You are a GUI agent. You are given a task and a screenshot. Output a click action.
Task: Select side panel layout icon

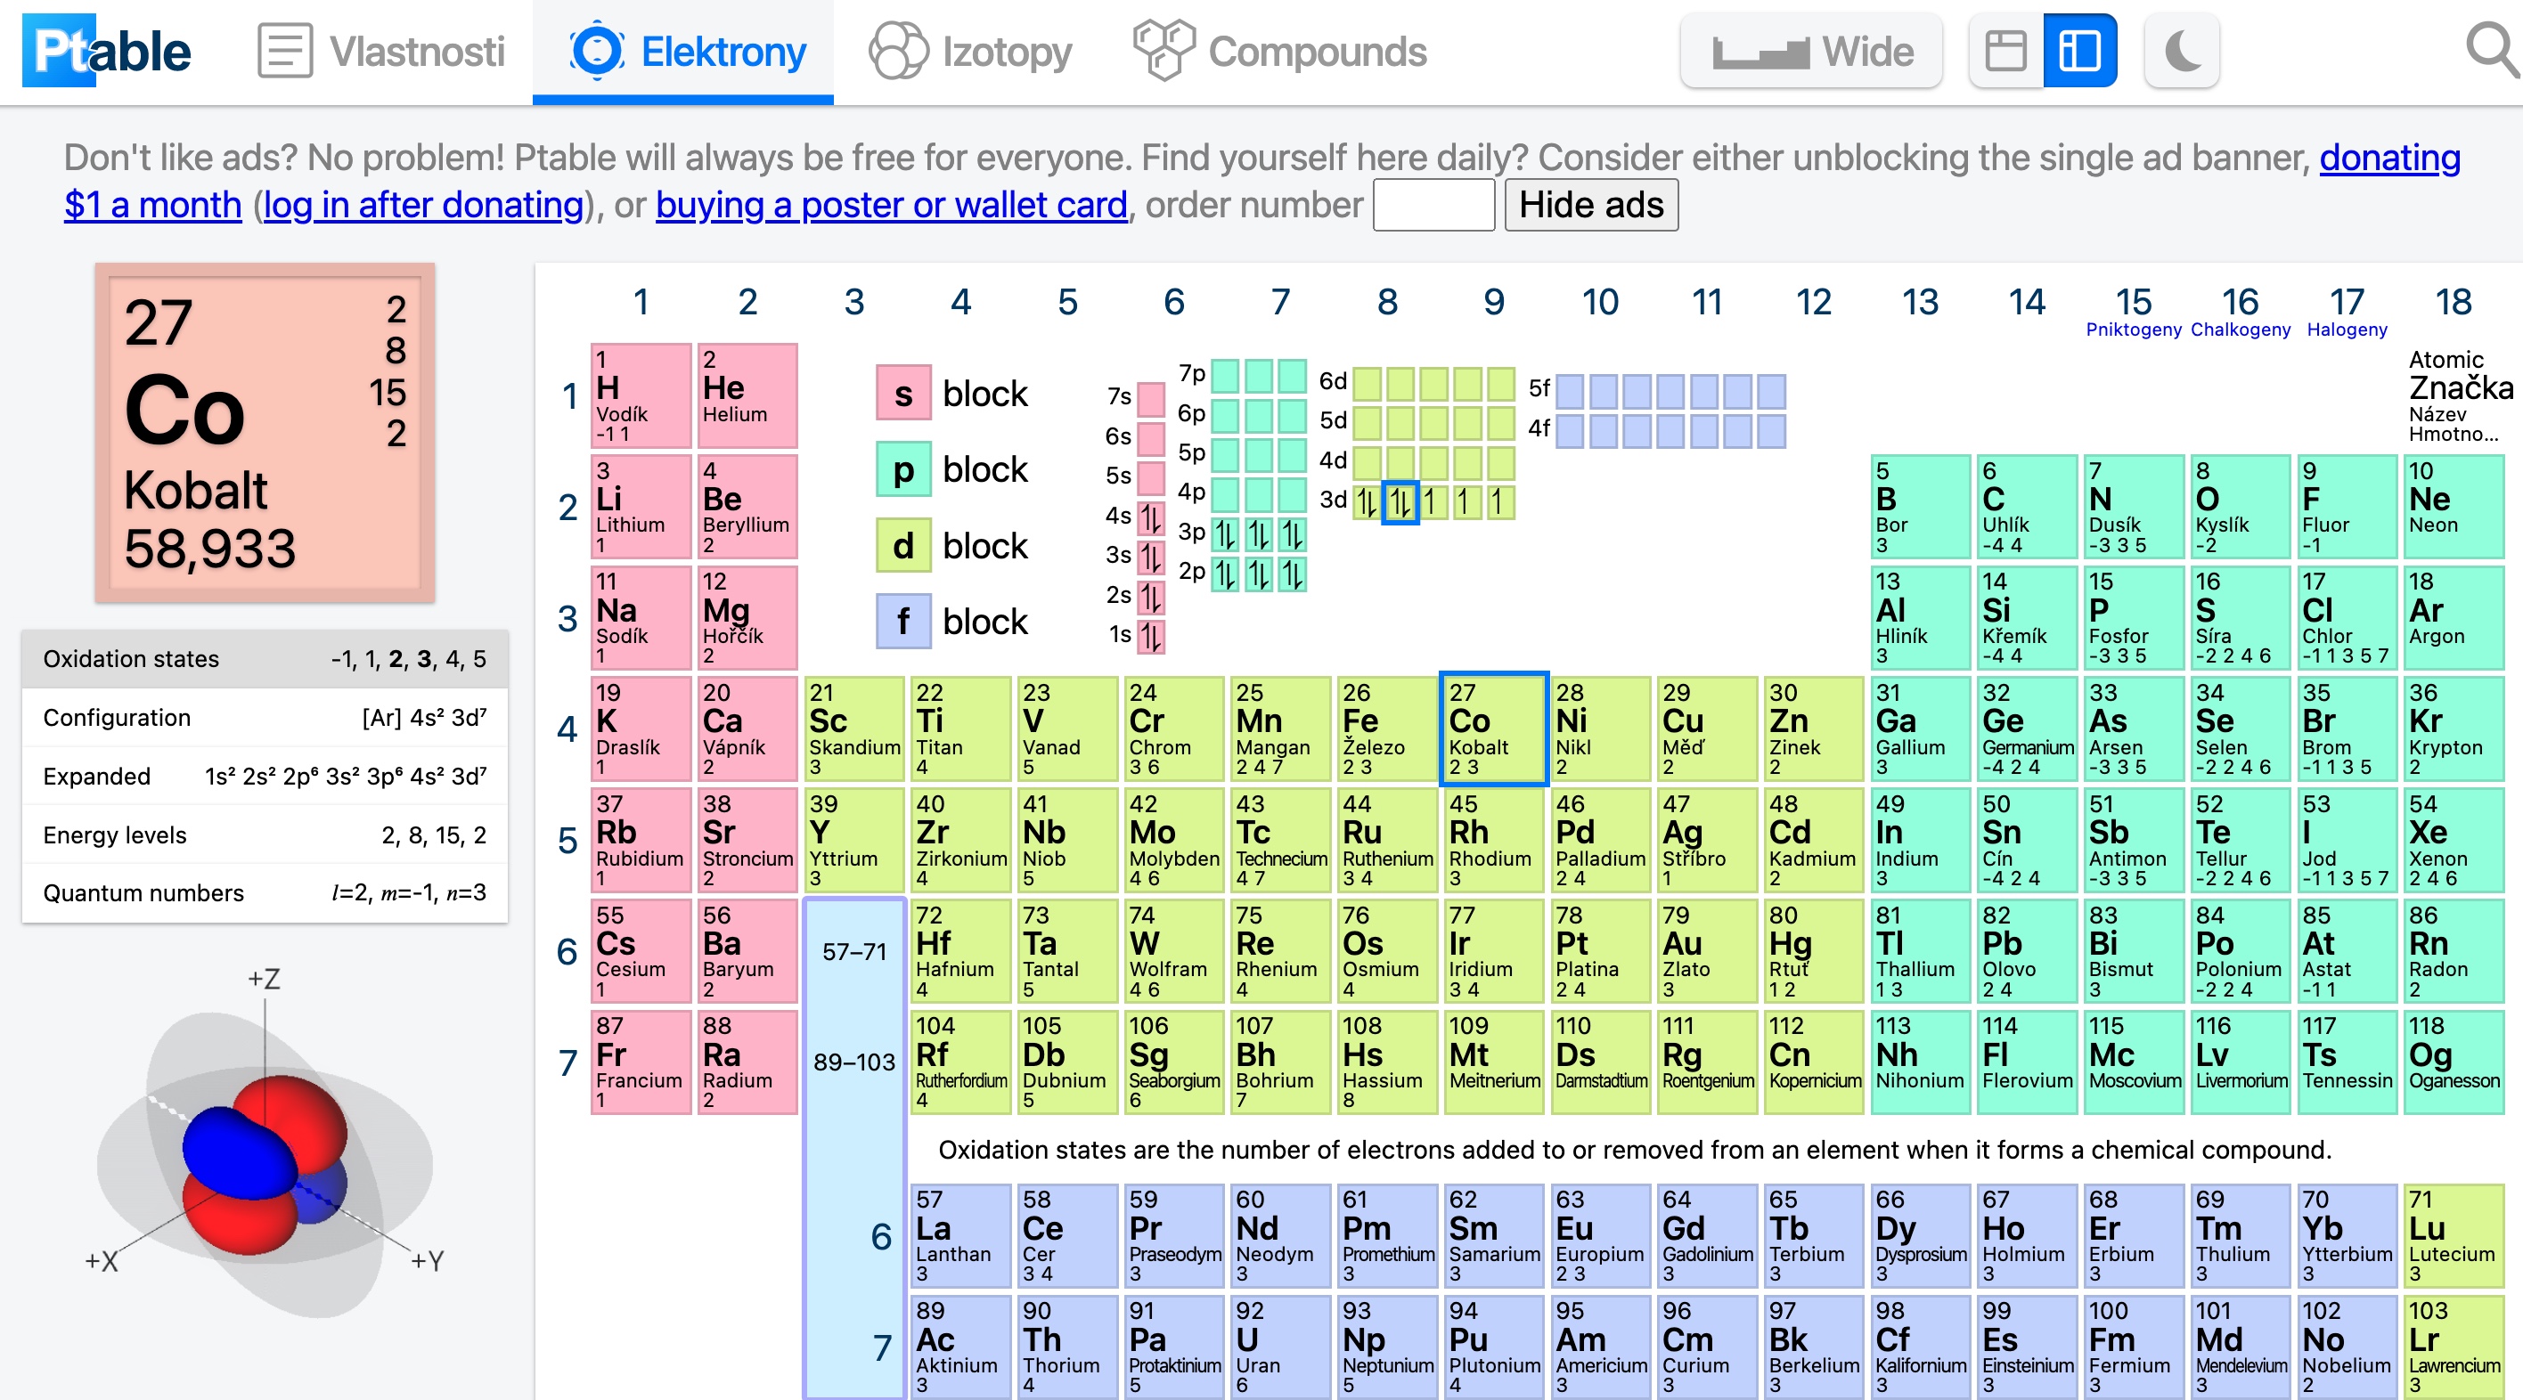point(2079,51)
